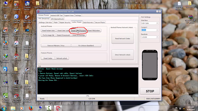
Task: Open the Realterm shortcut
Action: pyautogui.click(x=6, y=84)
